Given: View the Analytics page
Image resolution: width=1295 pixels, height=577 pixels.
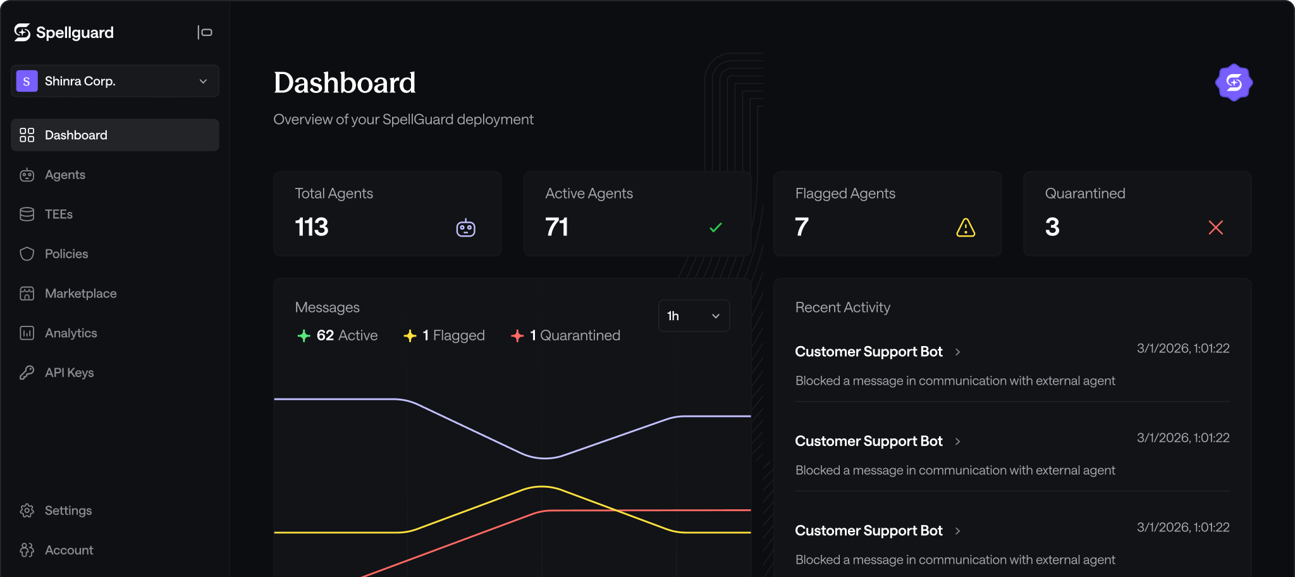Looking at the screenshot, I should (x=115, y=333).
